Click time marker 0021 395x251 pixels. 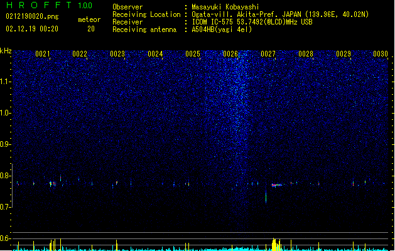pyautogui.click(x=42, y=54)
